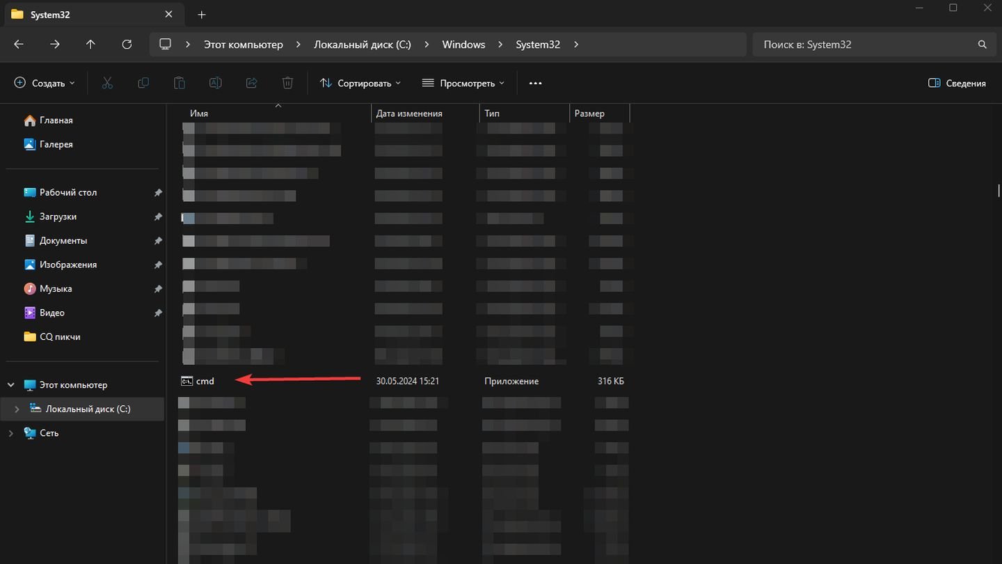This screenshot has height=564, width=1002.
Task: Click Windows in address bar
Action: coord(463,44)
